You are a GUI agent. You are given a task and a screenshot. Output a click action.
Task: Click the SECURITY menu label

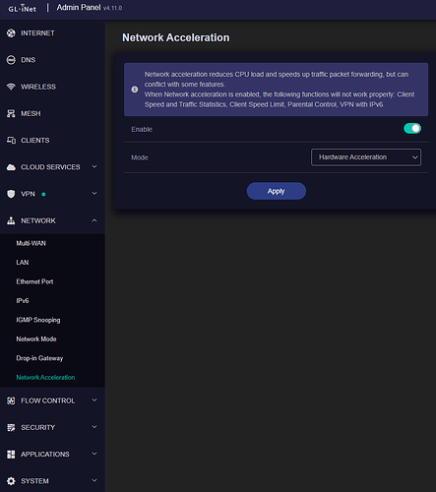click(38, 427)
